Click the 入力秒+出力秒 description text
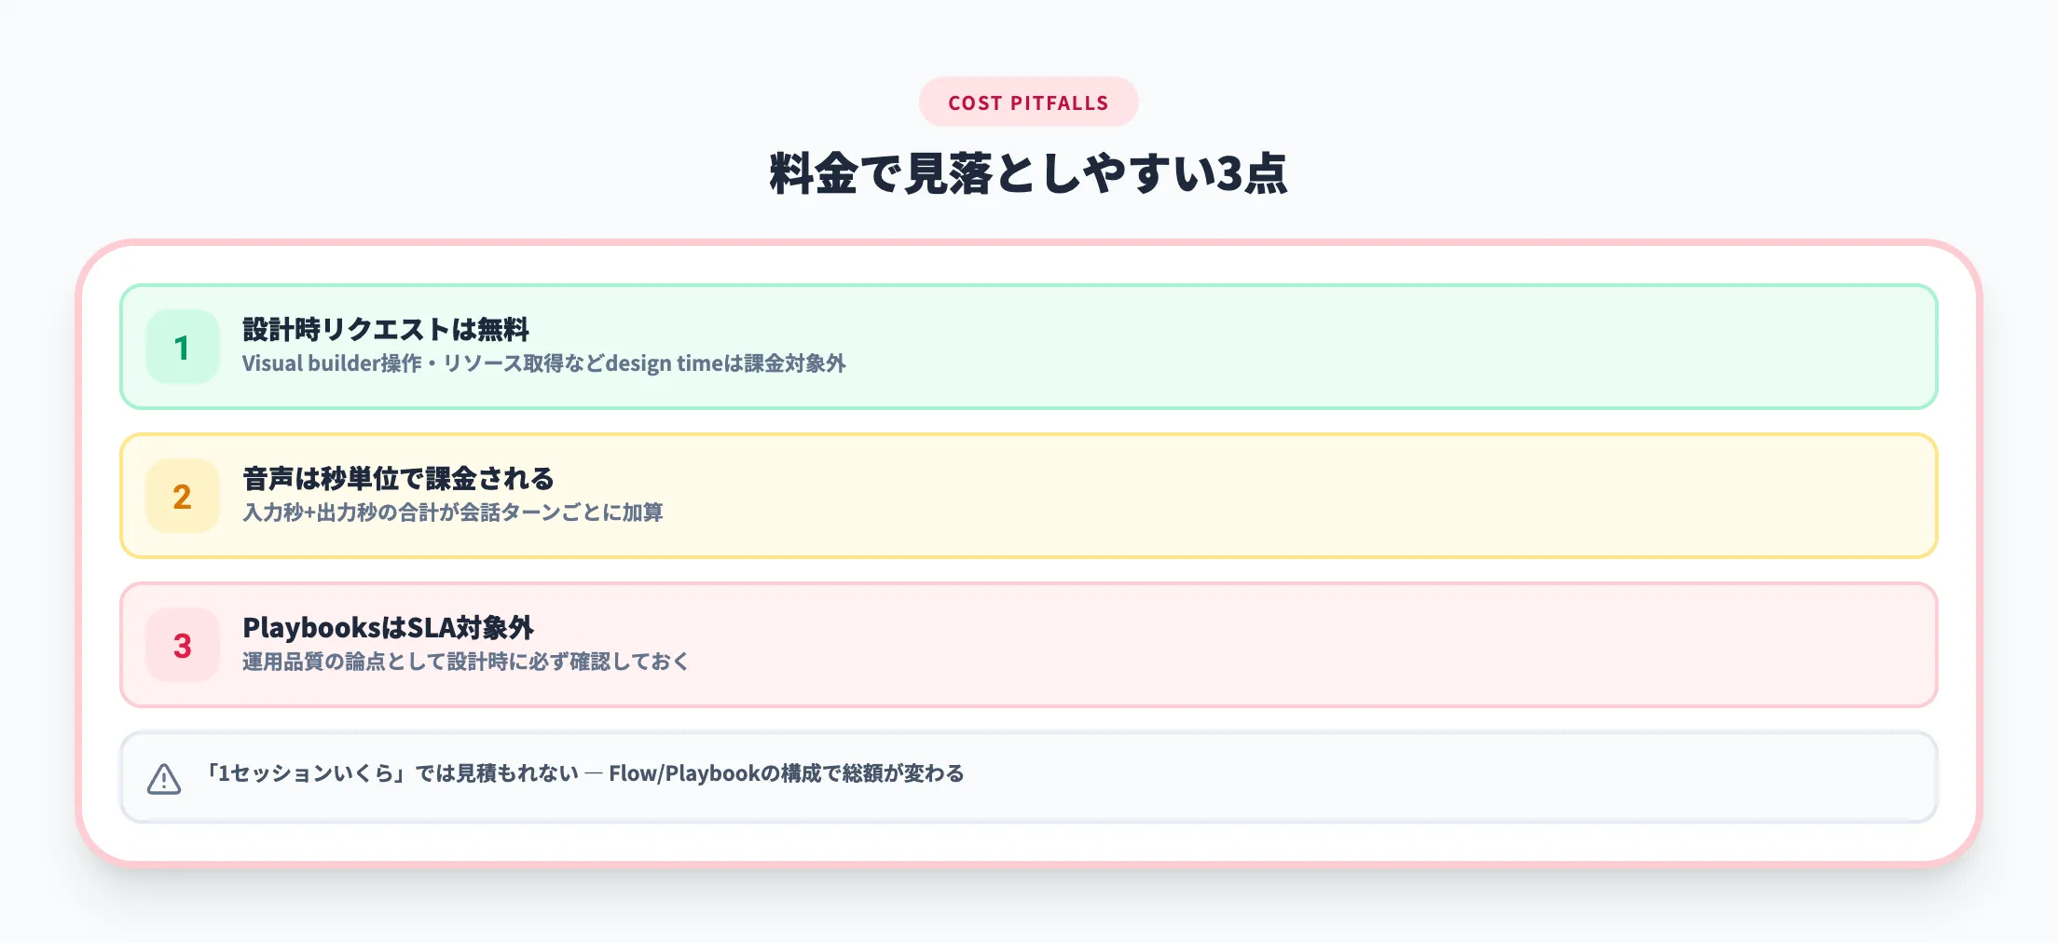This screenshot has height=943, width=2058. click(317, 512)
